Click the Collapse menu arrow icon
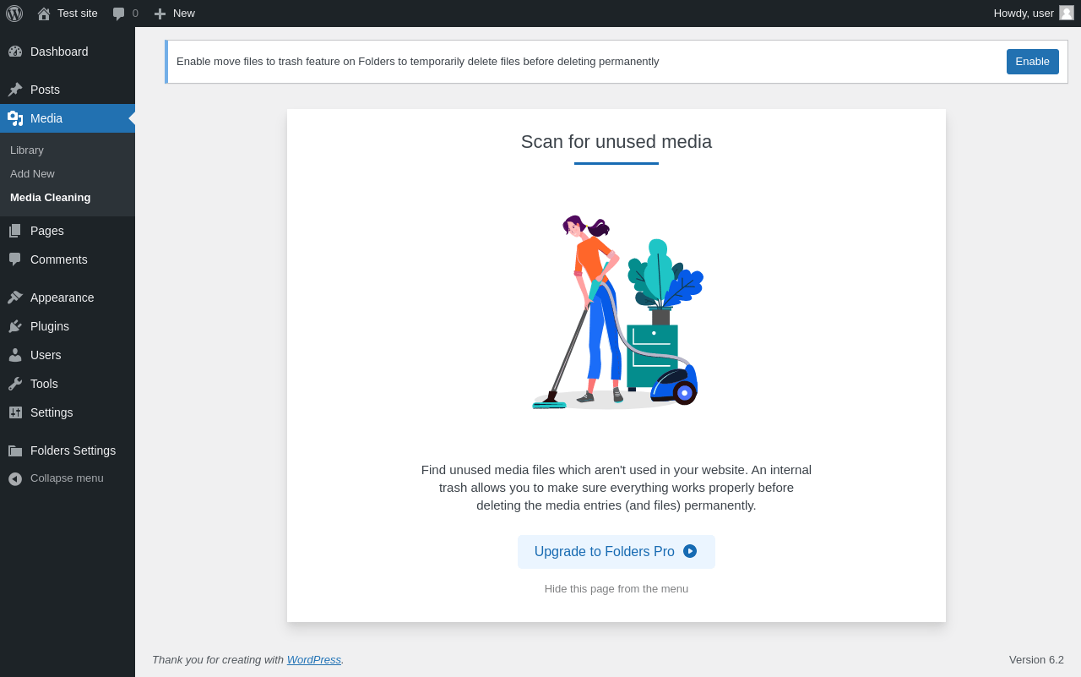This screenshot has width=1081, height=677. pos(15,478)
